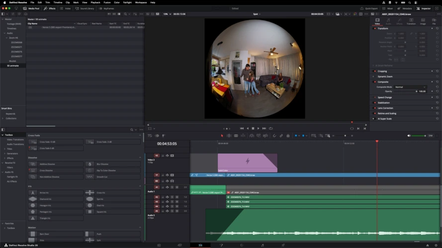Switch to Inspector Transition tab

coord(411,21)
